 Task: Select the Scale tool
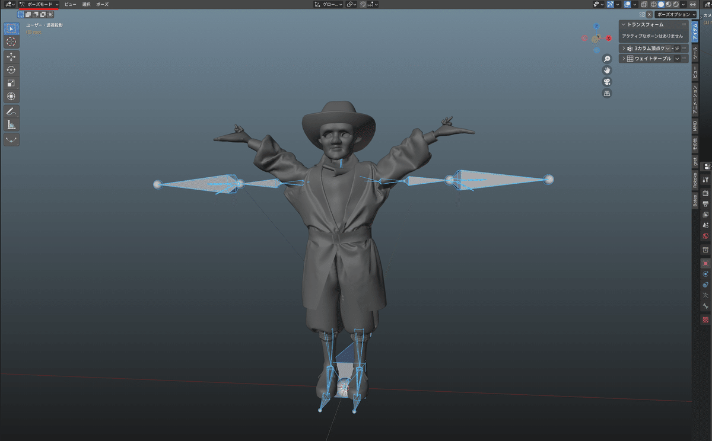11,83
